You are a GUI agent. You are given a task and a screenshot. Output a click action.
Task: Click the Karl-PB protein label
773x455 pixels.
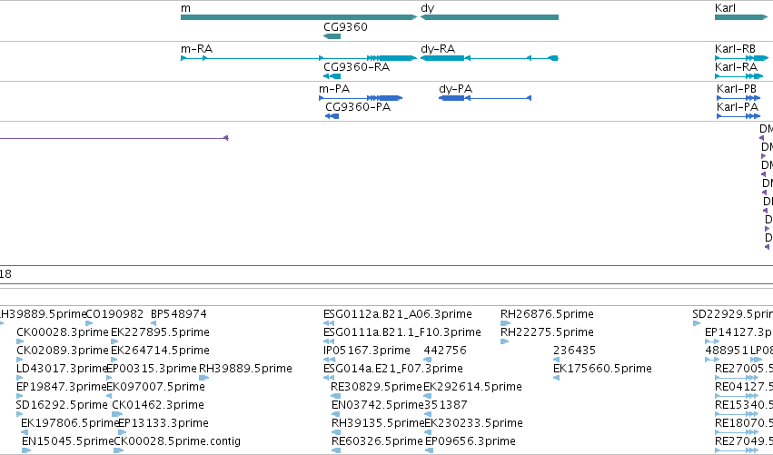pos(737,89)
